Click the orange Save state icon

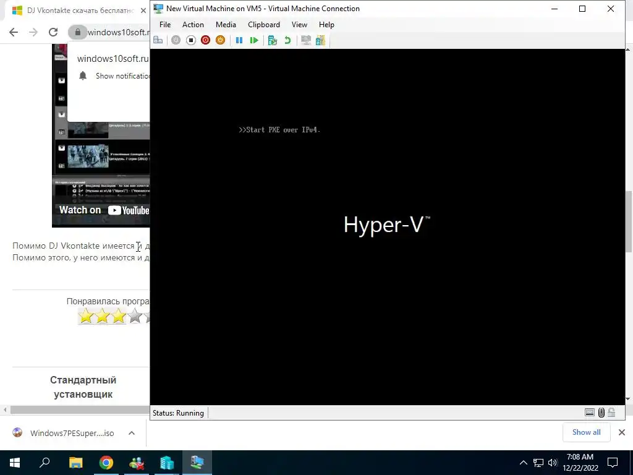coord(220,40)
